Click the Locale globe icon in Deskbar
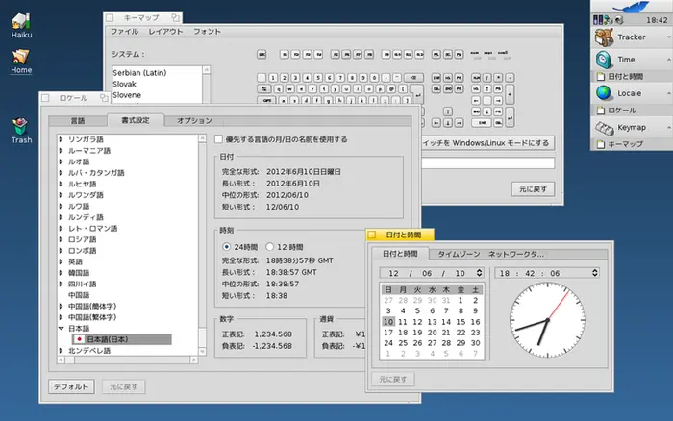Image resolution: width=673 pixels, height=421 pixels. (605, 93)
